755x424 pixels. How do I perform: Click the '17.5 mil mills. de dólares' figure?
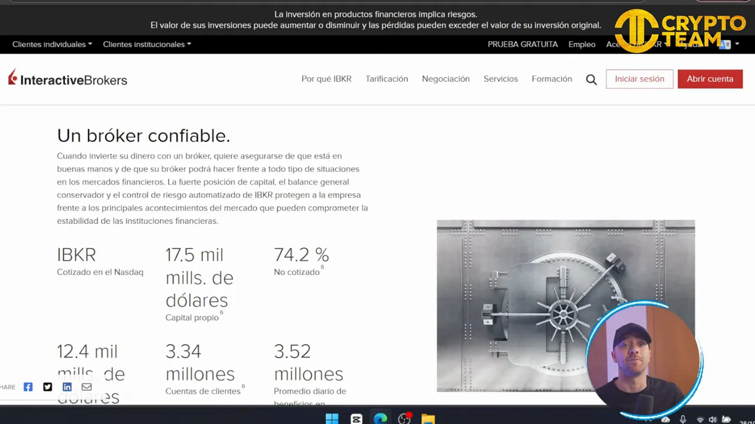pos(199,277)
